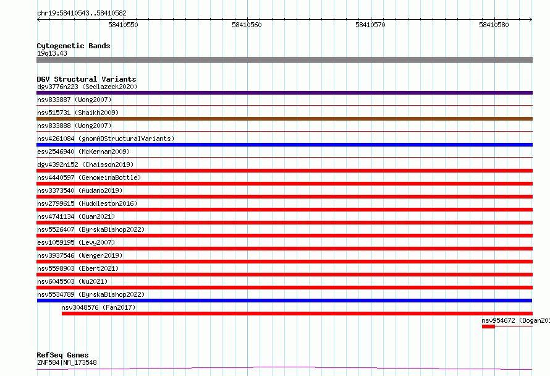Click the dgv4392n152 (Chaisson2019) label

tap(85, 164)
